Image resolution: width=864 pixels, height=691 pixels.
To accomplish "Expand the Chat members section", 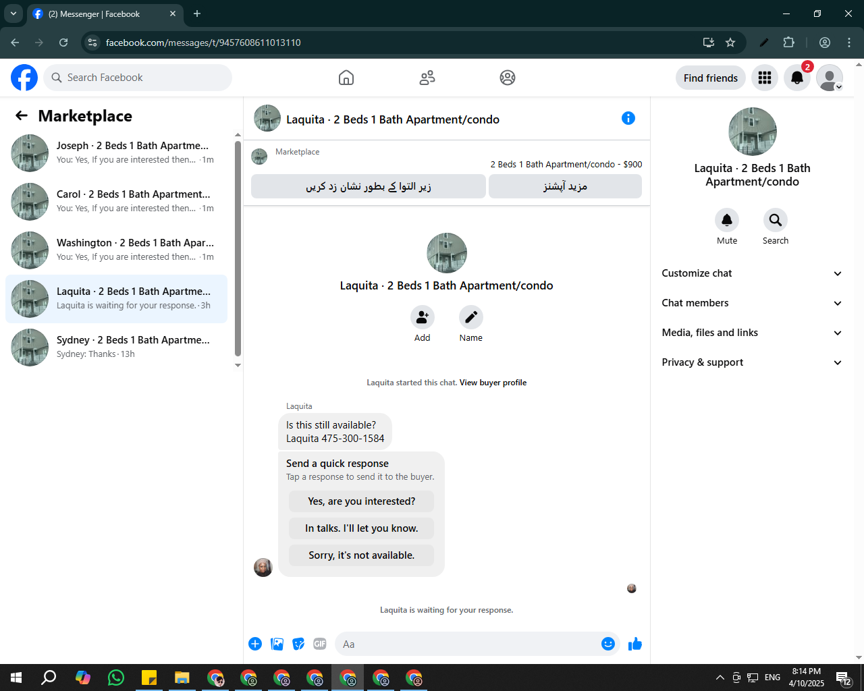I will coord(752,303).
